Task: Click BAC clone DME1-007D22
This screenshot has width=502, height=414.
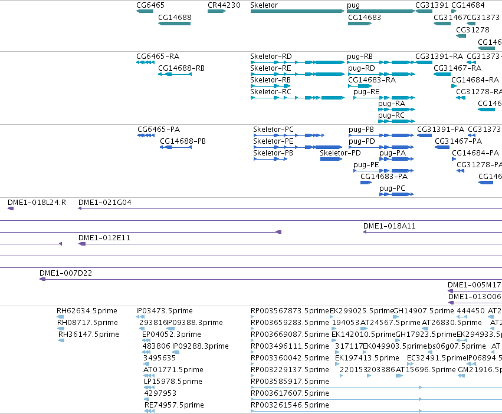Action: pyautogui.click(x=271, y=279)
